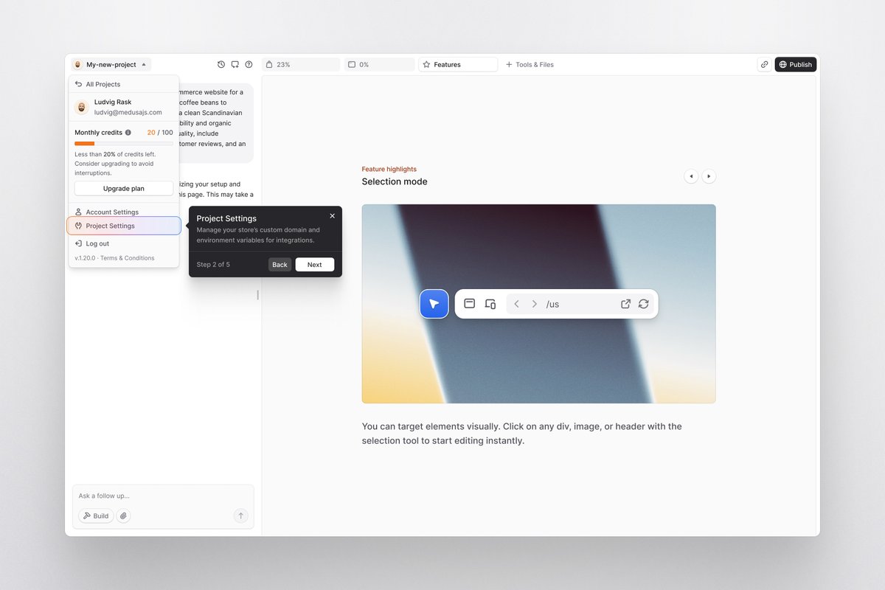Click the browser window icon in preview
Viewport: 885px width, 590px height.
469,304
